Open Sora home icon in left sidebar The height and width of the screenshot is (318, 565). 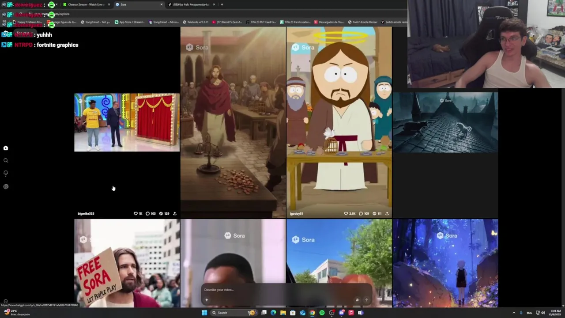pos(6,148)
